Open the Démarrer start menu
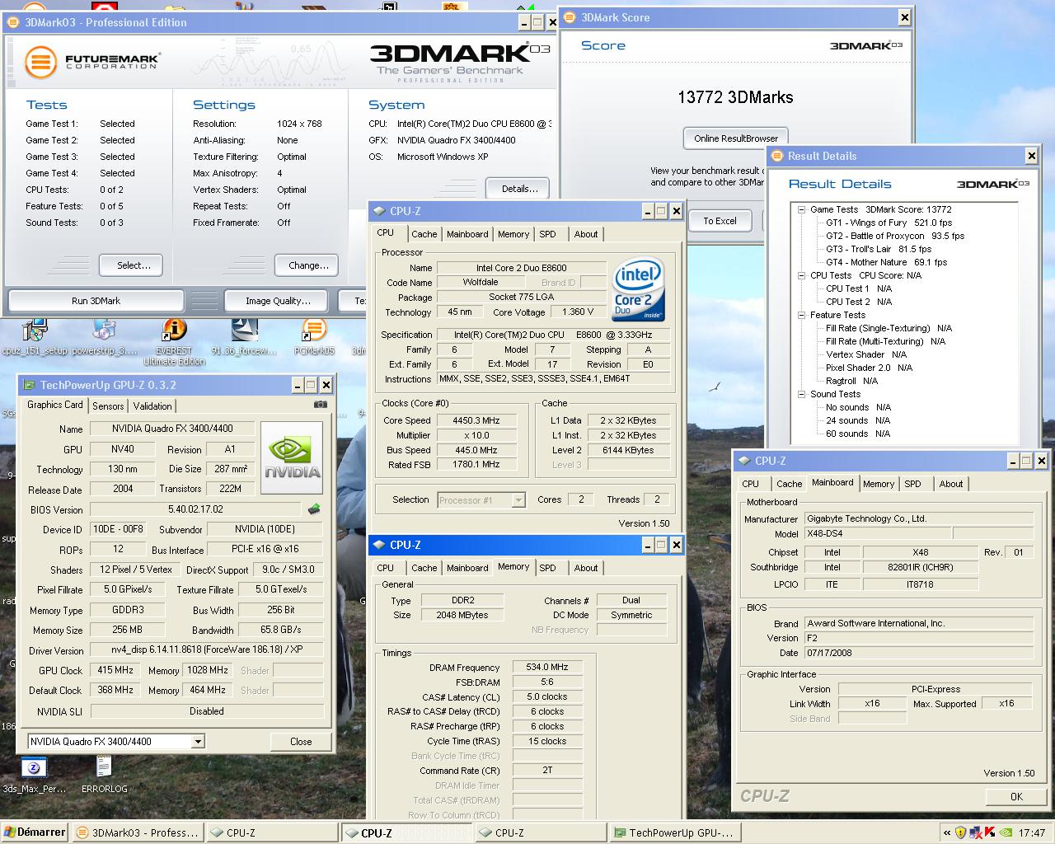Screen dimensions: 1055x844 click(x=35, y=832)
